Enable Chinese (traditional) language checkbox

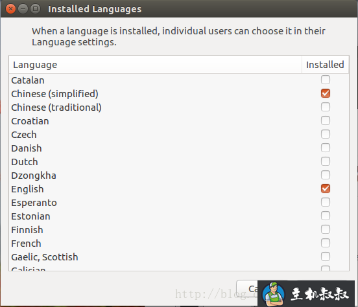click(x=326, y=107)
